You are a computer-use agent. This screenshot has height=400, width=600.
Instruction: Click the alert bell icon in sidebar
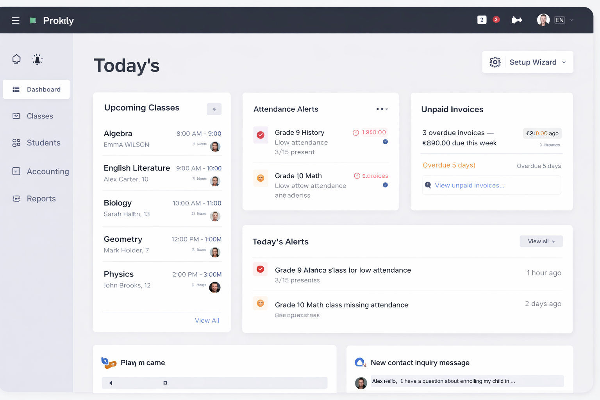tap(37, 59)
